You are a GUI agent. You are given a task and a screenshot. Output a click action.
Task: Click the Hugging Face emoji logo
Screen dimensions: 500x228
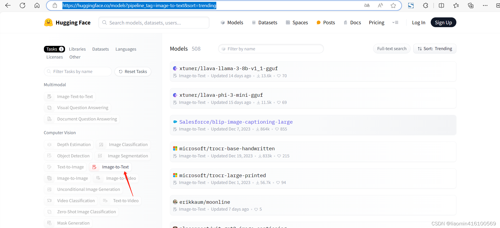pyautogui.click(x=48, y=22)
